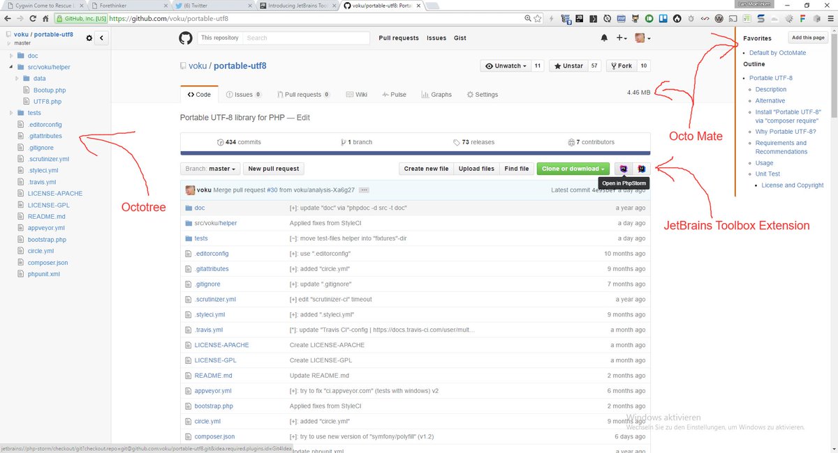This screenshot has width=838, height=453.
Task: Click the blue S extension icon
Action: pyautogui.click(x=760, y=19)
